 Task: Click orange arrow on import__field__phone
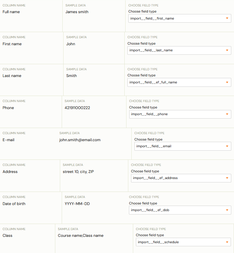[227, 114]
